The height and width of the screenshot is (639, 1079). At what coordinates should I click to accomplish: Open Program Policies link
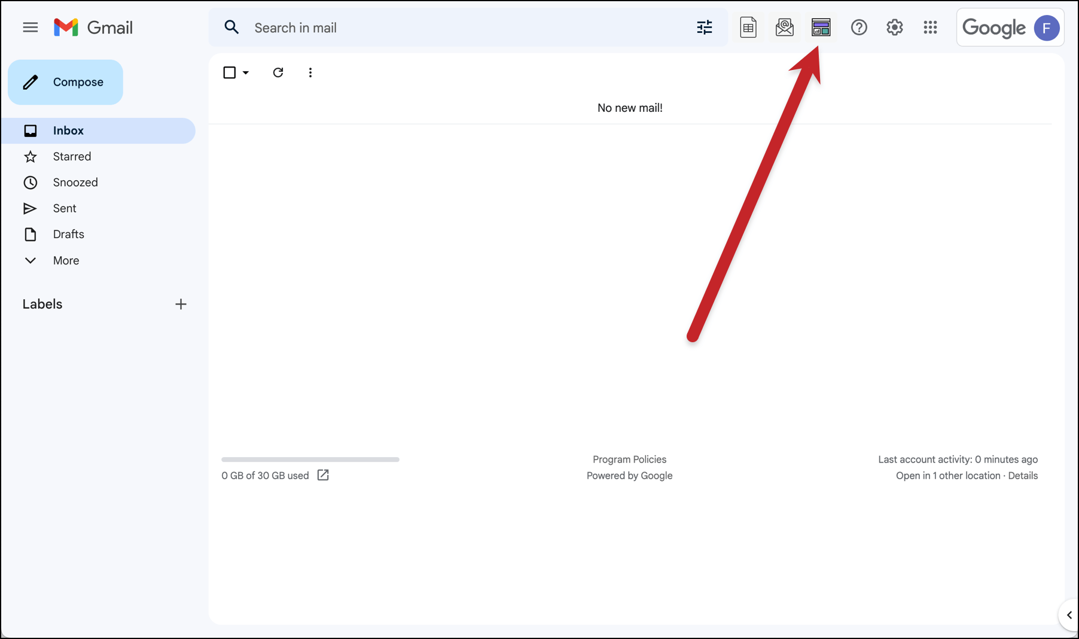629,460
